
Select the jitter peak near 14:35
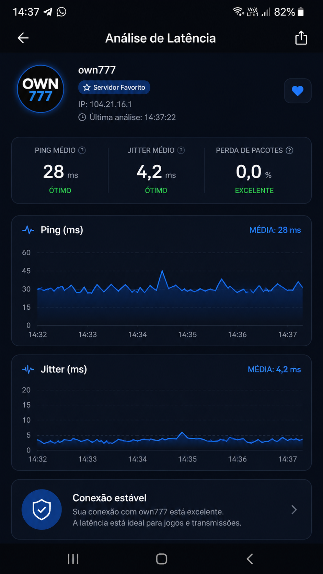click(182, 433)
